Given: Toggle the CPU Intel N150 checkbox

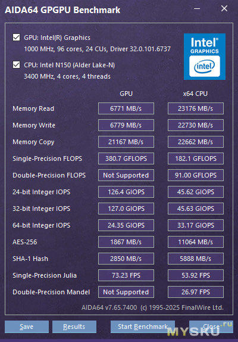Looking at the screenshot, I should tap(16, 65).
